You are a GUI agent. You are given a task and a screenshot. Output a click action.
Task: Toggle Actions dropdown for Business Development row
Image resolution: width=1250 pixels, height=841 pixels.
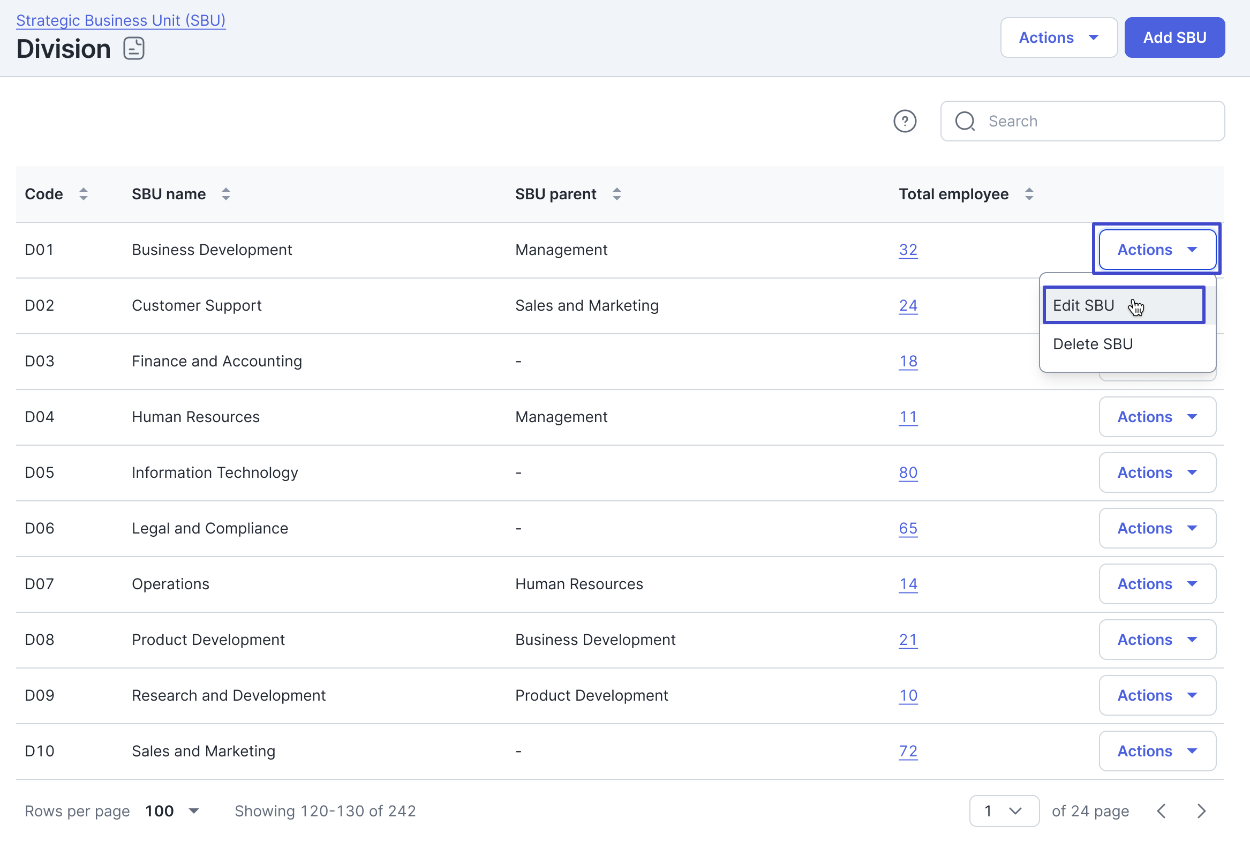click(1157, 250)
